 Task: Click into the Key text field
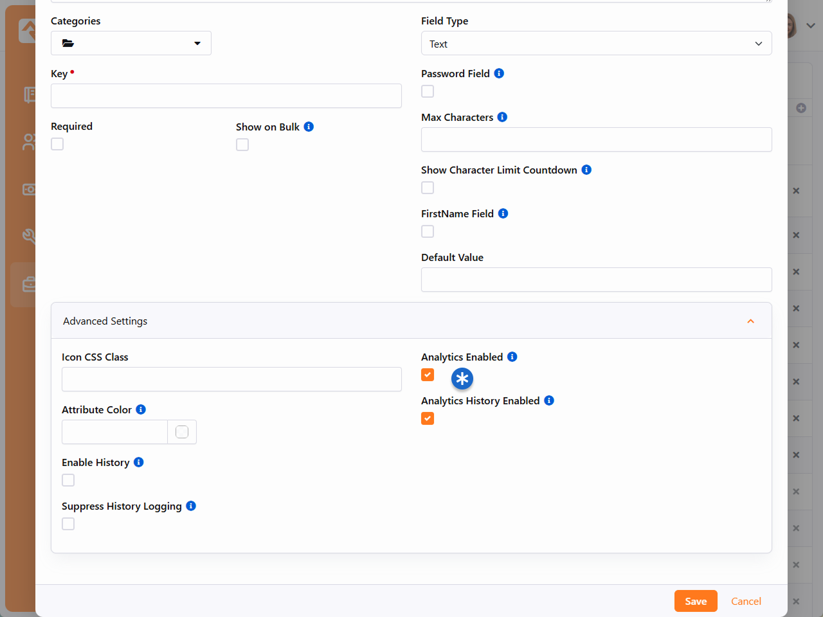point(226,96)
